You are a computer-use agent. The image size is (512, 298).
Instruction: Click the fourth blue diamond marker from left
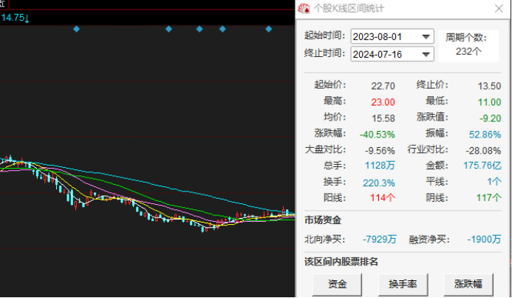[x=222, y=29]
